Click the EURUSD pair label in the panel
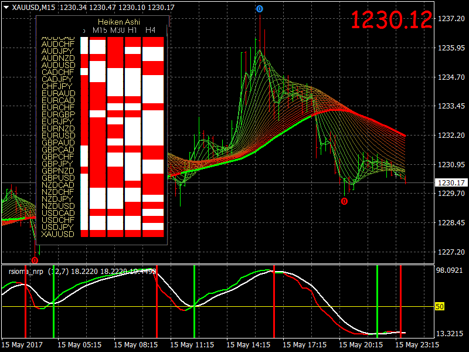469x352 pixels. 58,136
